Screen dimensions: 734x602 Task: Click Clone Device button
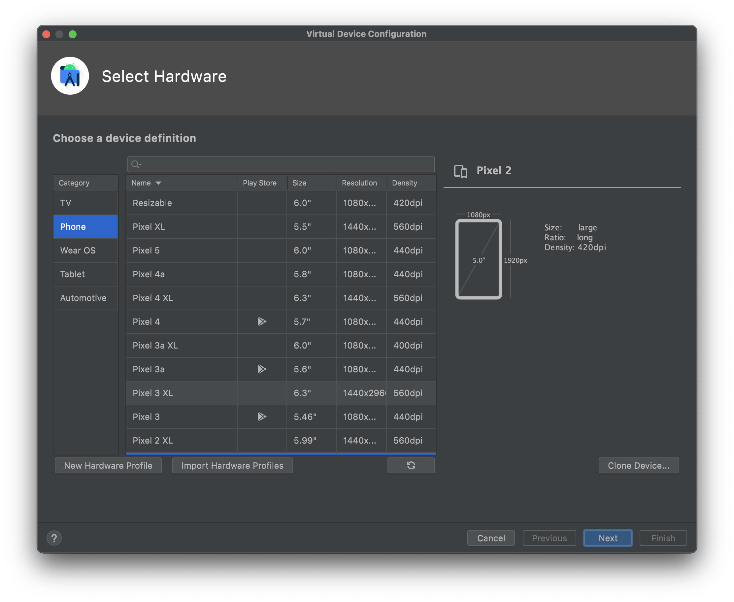pyautogui.click(x=638, y=465)
